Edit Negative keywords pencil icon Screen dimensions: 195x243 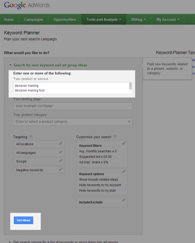pos(61,169)
